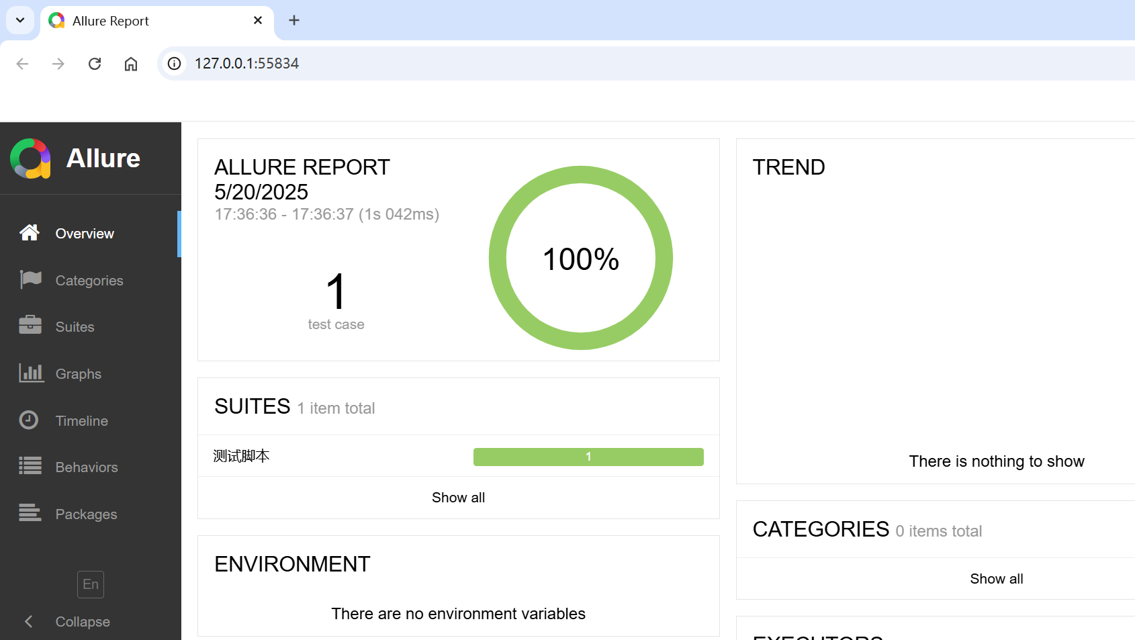Click the Packages stacked-lines icon
The width and height of the screenshot is (1135, 640).
click(x=30, y=514)
